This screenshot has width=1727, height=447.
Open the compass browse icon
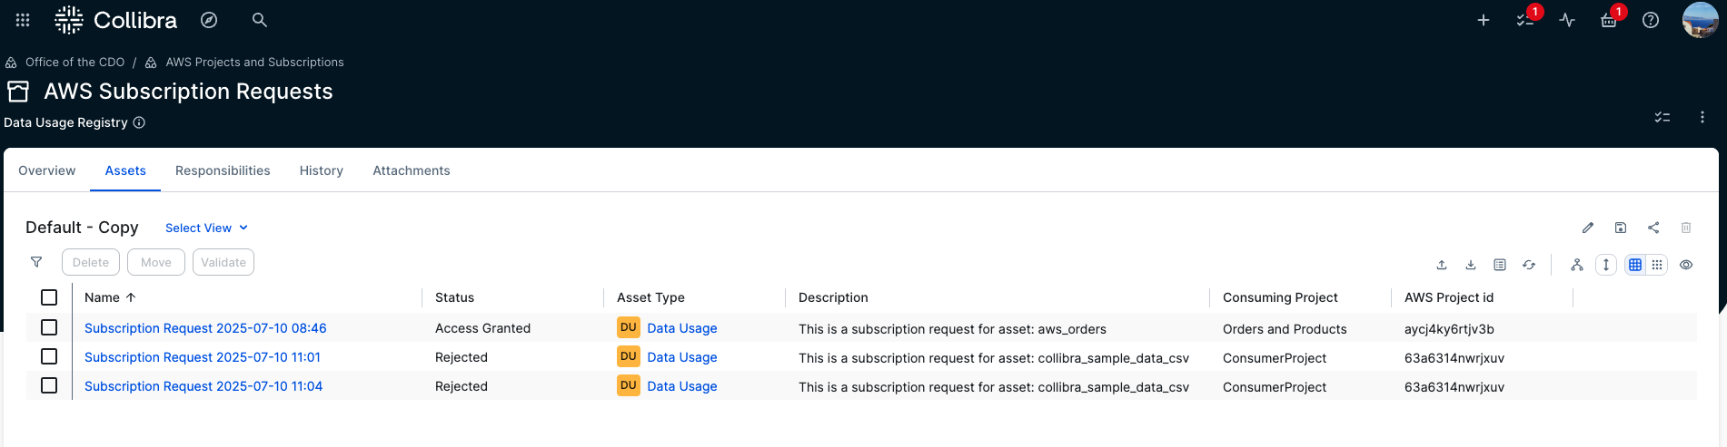pos(209,20)
